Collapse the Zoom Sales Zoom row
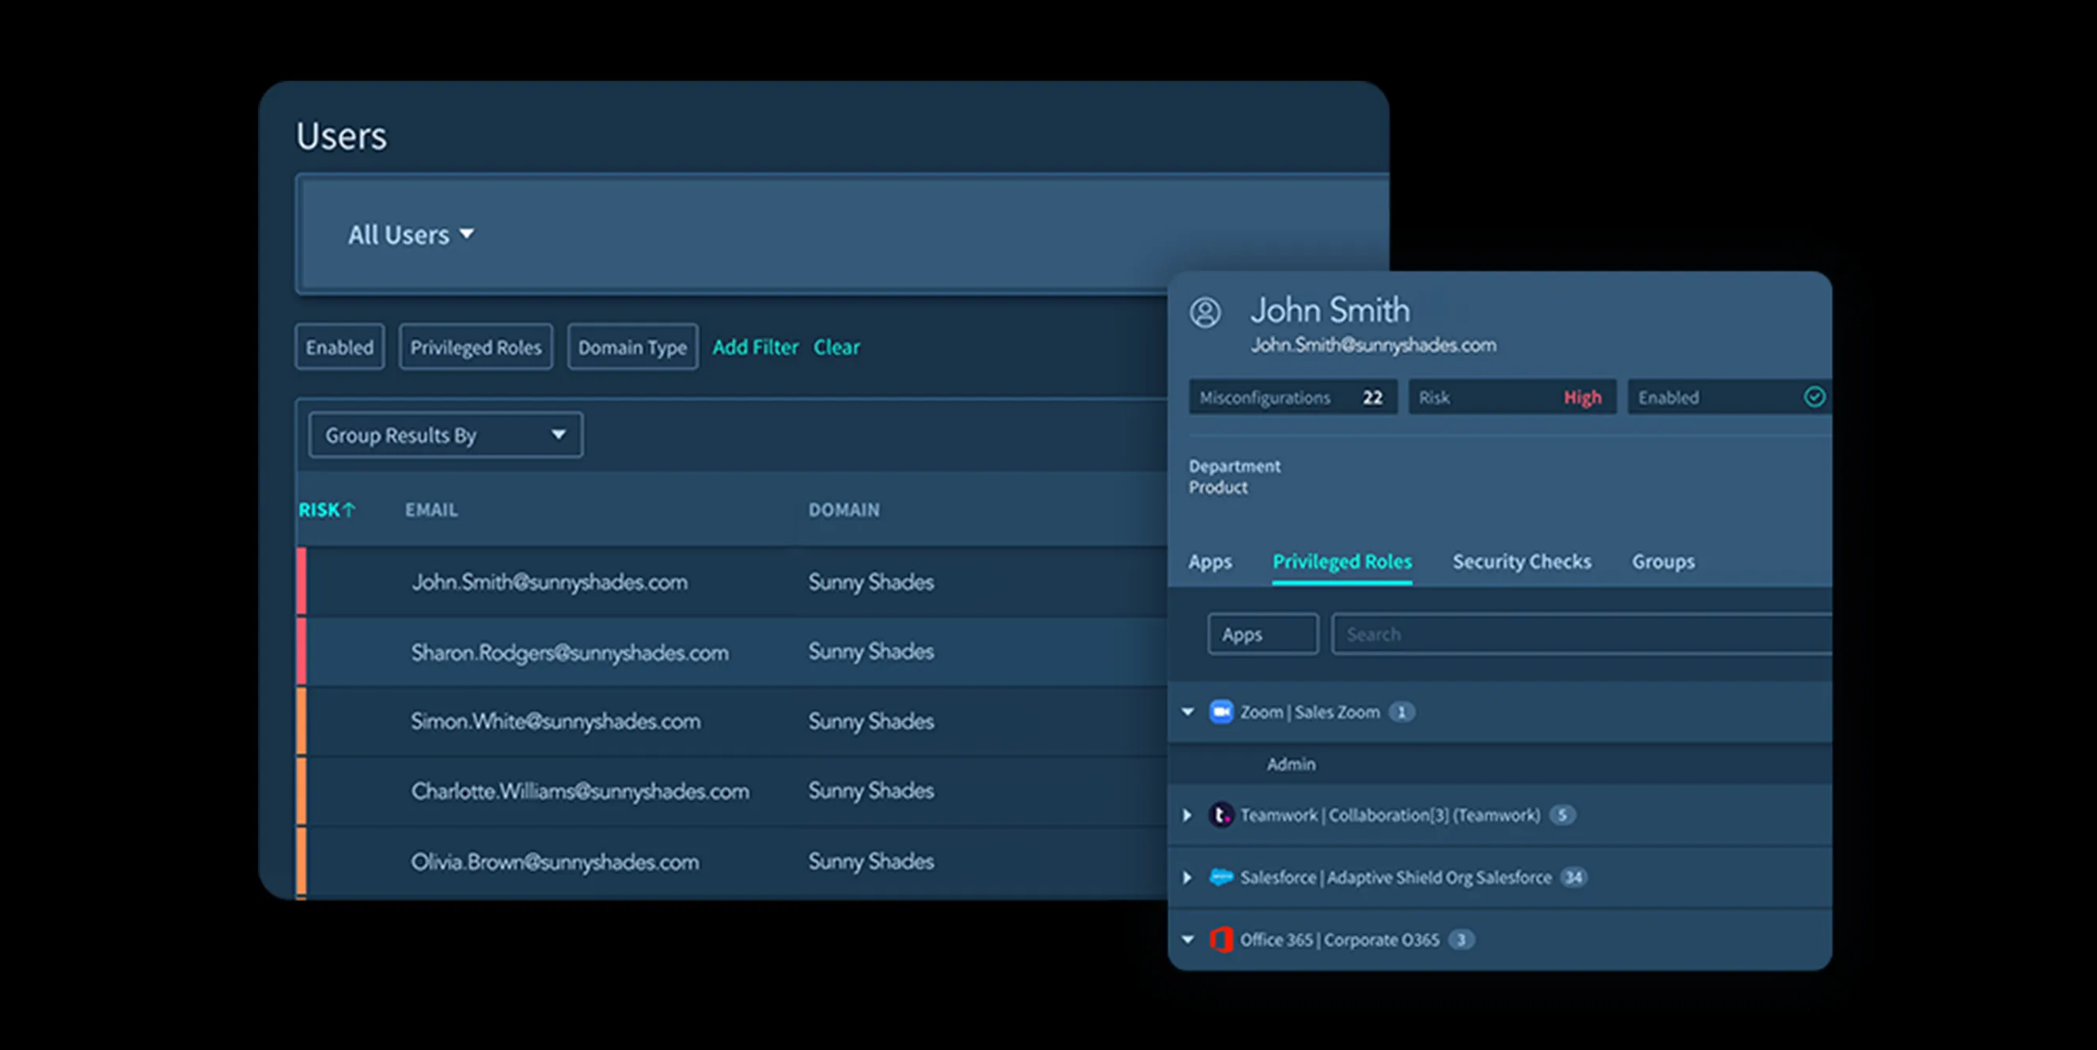 tap(1188, 712)
